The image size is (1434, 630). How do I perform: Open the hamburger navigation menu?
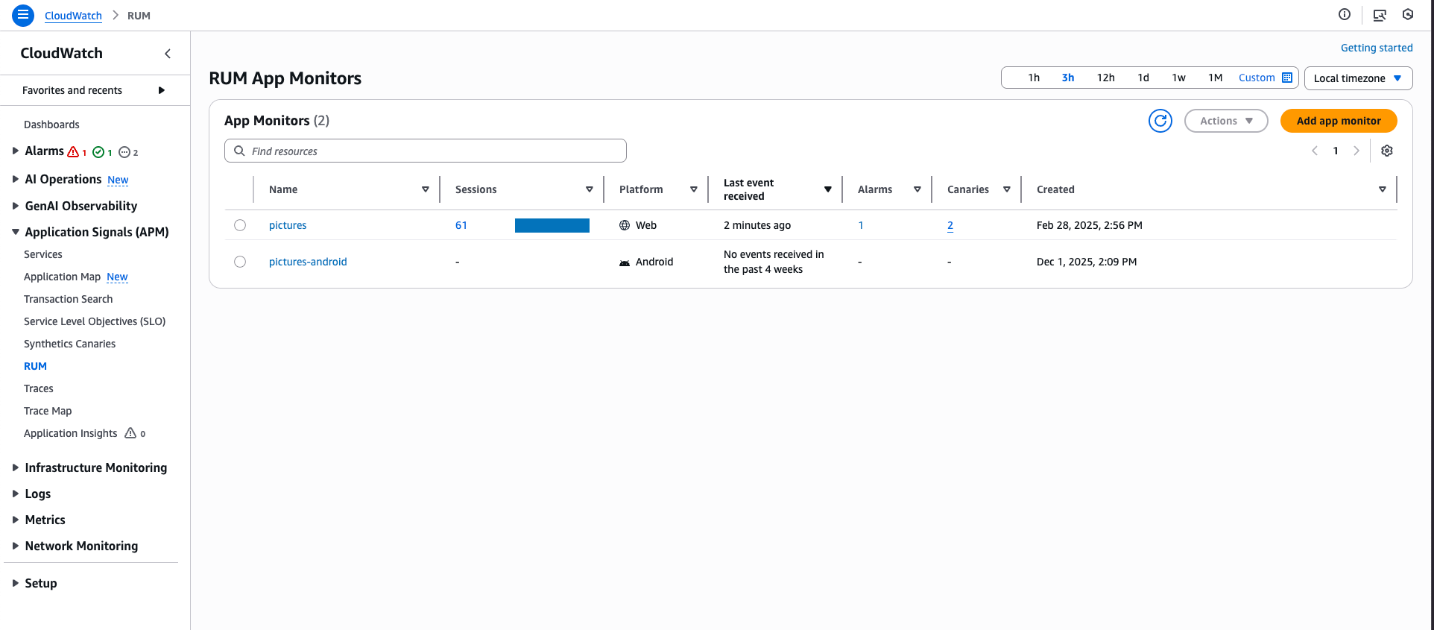coord(23,15)
